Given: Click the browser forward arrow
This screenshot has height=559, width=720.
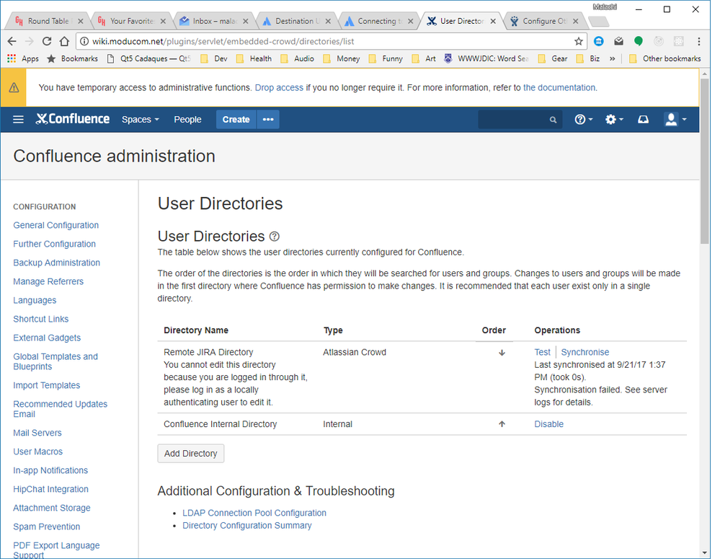Looking at the screenshot, I should [x=30, y=41].
